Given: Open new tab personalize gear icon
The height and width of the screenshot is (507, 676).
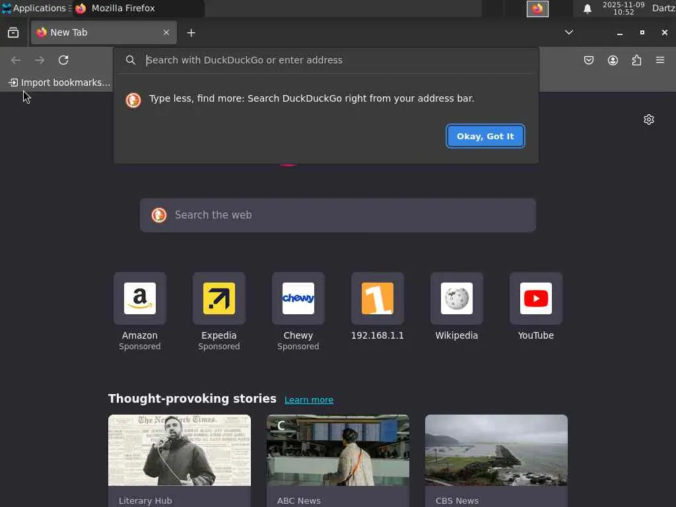Looking at the screenshot, I should click(649, 119).
